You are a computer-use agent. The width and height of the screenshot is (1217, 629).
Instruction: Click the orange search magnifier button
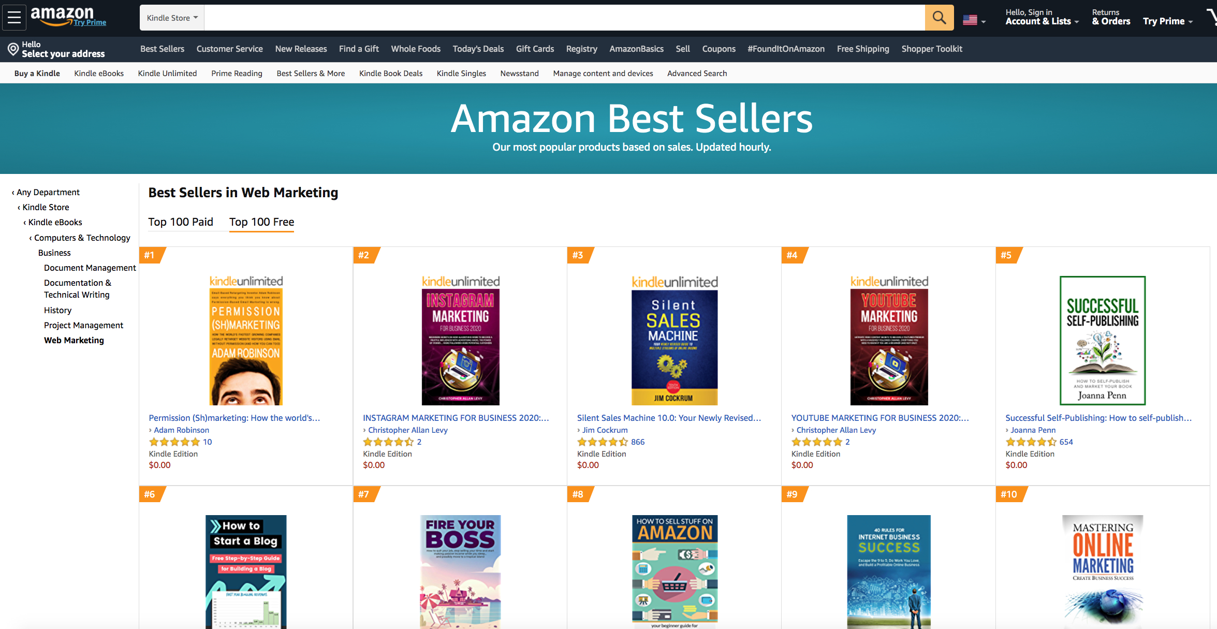tap(939, 18)
